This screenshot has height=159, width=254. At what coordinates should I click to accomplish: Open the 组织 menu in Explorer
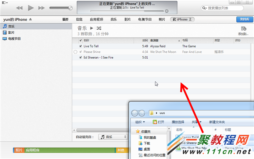tap(140, 122)
